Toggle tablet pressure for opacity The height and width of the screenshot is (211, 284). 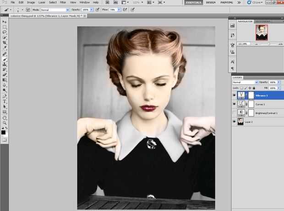click(x=98, y=10)
